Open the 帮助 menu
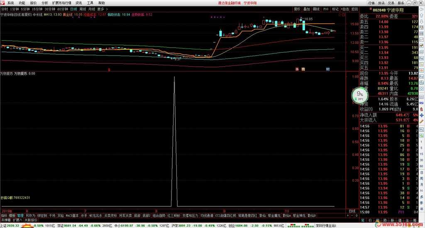This screenshot has height=228, width=425. [x=102, y=3]
